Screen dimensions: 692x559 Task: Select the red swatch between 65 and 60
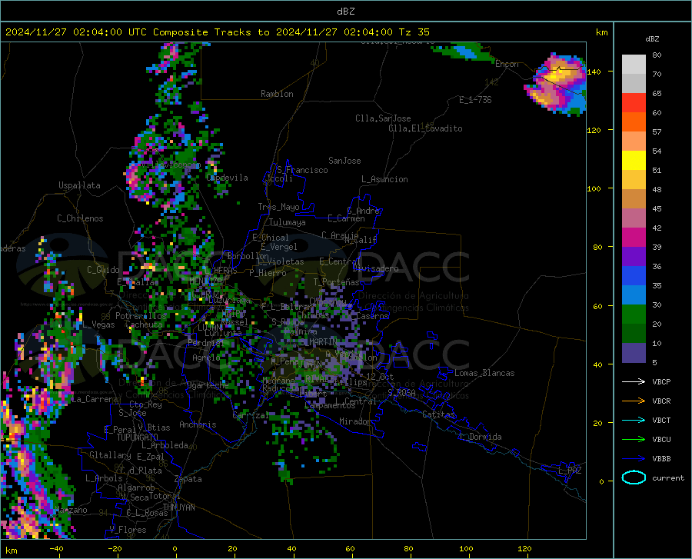click(634, 103)
